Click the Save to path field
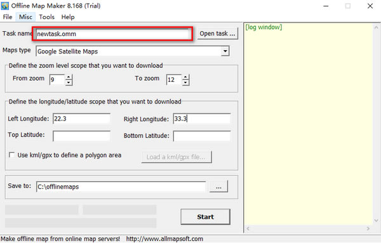Screen dimensions: 381x243 pos(121,187)
